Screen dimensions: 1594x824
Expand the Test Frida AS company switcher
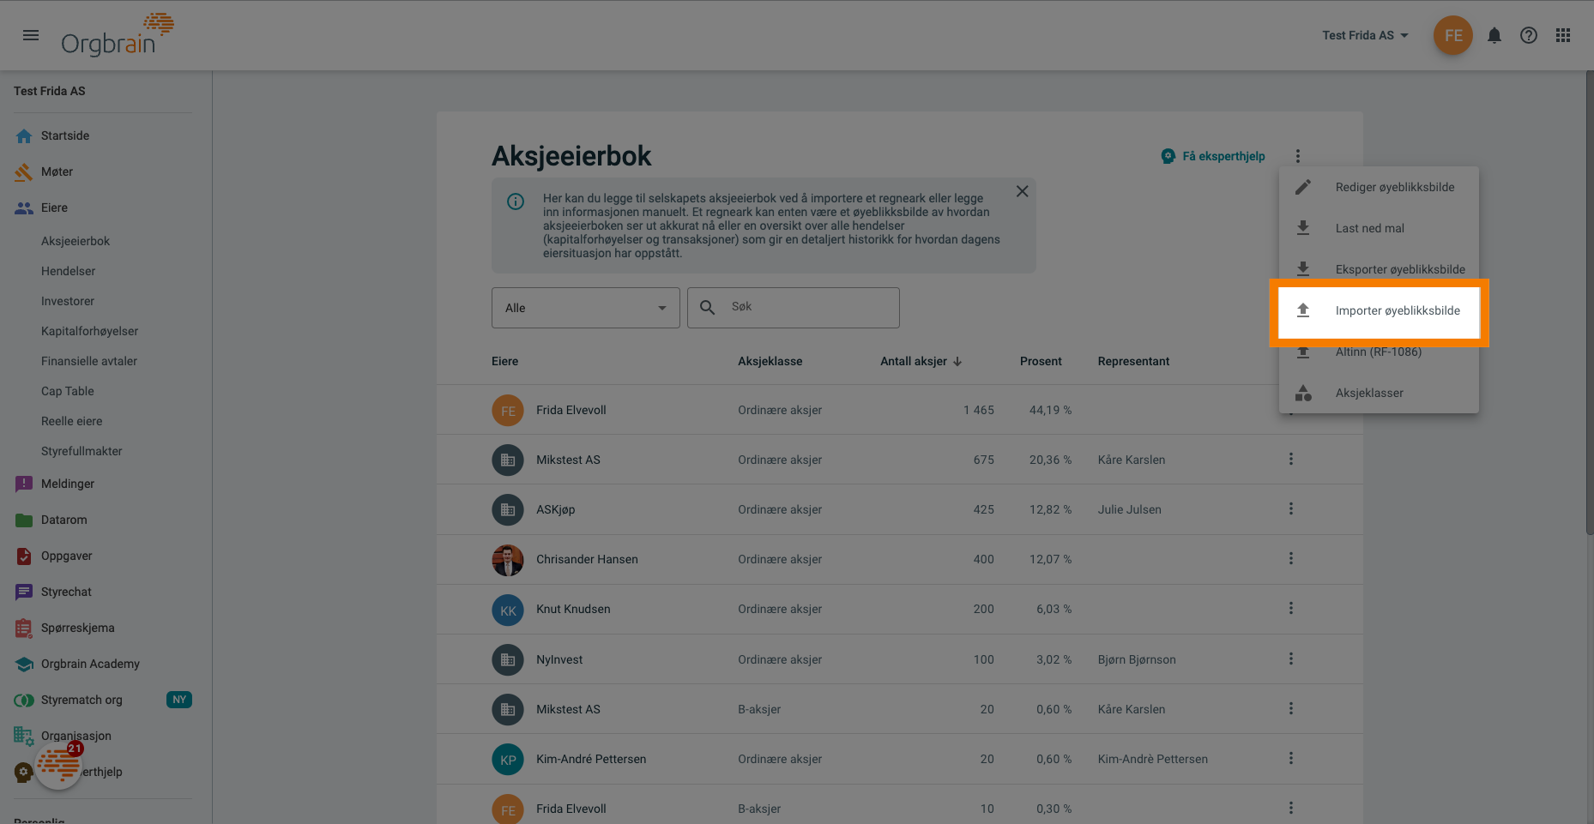coord(1365,35)
